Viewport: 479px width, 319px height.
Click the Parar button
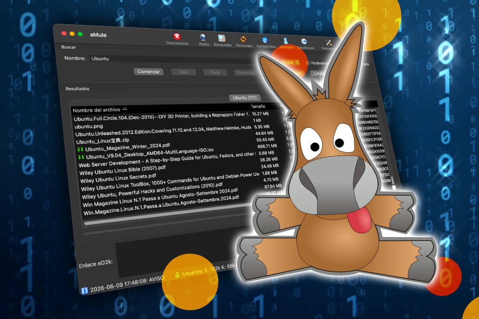[x=215, y=72]
